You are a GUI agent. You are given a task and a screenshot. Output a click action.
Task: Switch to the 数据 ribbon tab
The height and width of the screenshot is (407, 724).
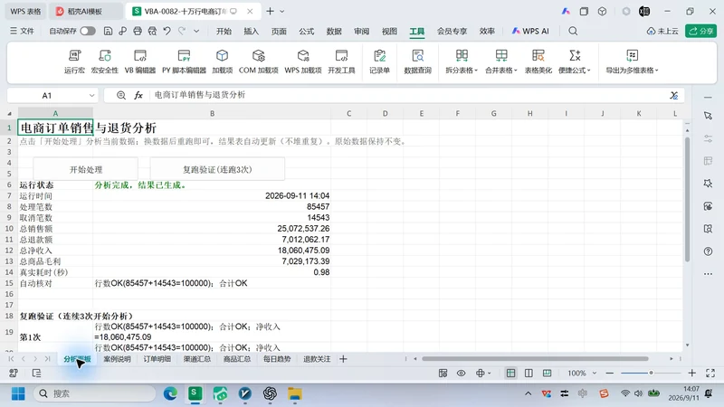coord(334,31)
